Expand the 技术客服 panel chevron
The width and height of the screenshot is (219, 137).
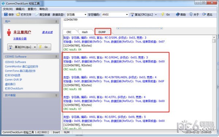[x=56, y=95]
